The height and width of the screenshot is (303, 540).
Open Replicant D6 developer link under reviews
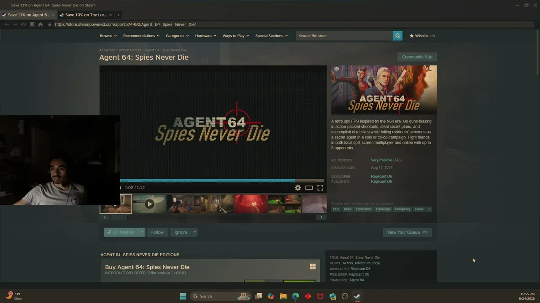coord(381,176)
